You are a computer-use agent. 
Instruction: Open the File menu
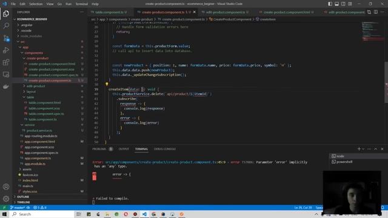coord(13,4)
